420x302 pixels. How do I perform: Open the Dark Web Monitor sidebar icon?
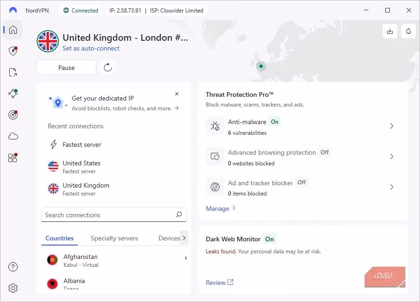tap(13, 114)
